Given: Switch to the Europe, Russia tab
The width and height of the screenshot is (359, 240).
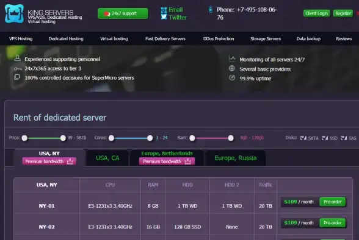Looking at the screenshot, I should pos(236,158).
